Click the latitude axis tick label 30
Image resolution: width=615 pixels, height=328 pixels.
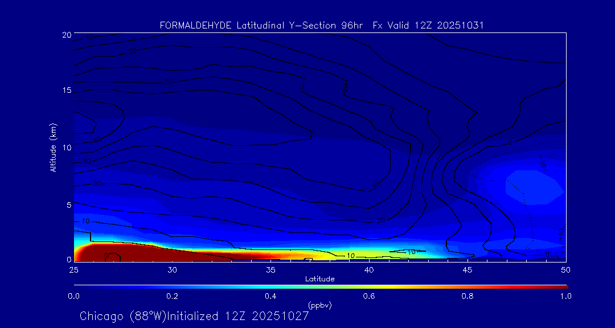coord(172,270)
